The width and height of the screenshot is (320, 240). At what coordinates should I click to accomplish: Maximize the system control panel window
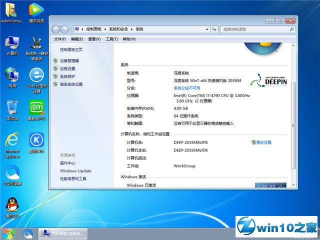(280, 21)
